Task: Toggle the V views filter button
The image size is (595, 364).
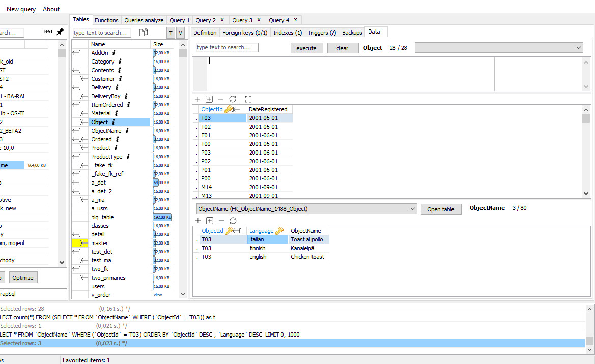Action: pyautogui.click(x=180, y=33)
